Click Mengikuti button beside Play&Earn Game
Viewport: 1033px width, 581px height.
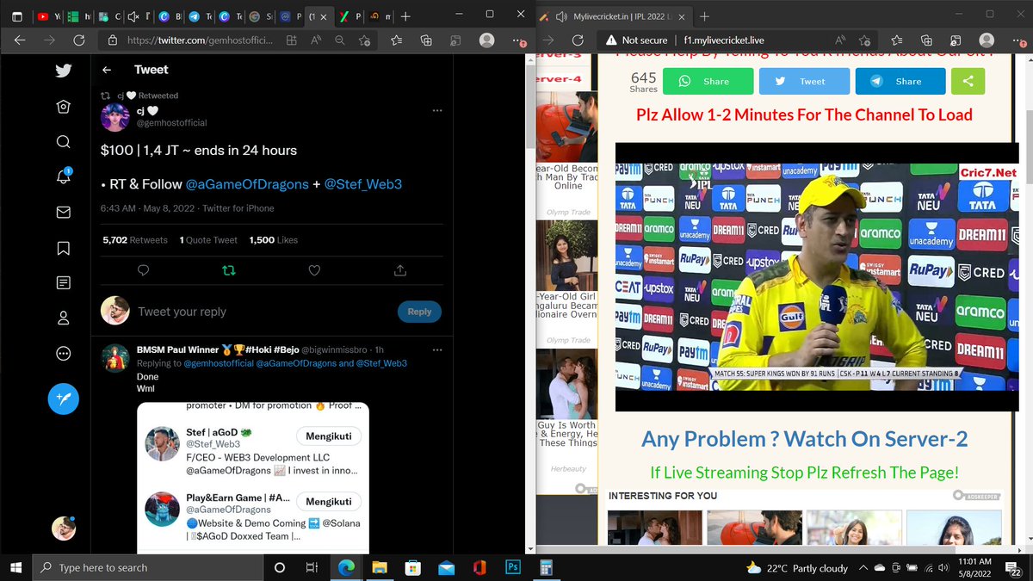(329, 502)
